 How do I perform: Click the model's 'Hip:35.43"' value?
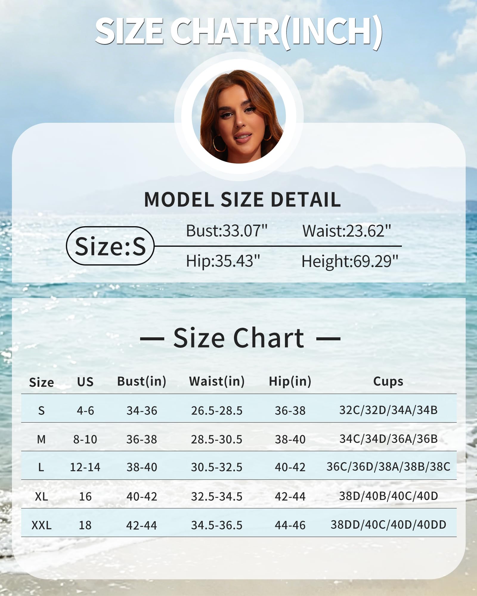tap(223, 261)
